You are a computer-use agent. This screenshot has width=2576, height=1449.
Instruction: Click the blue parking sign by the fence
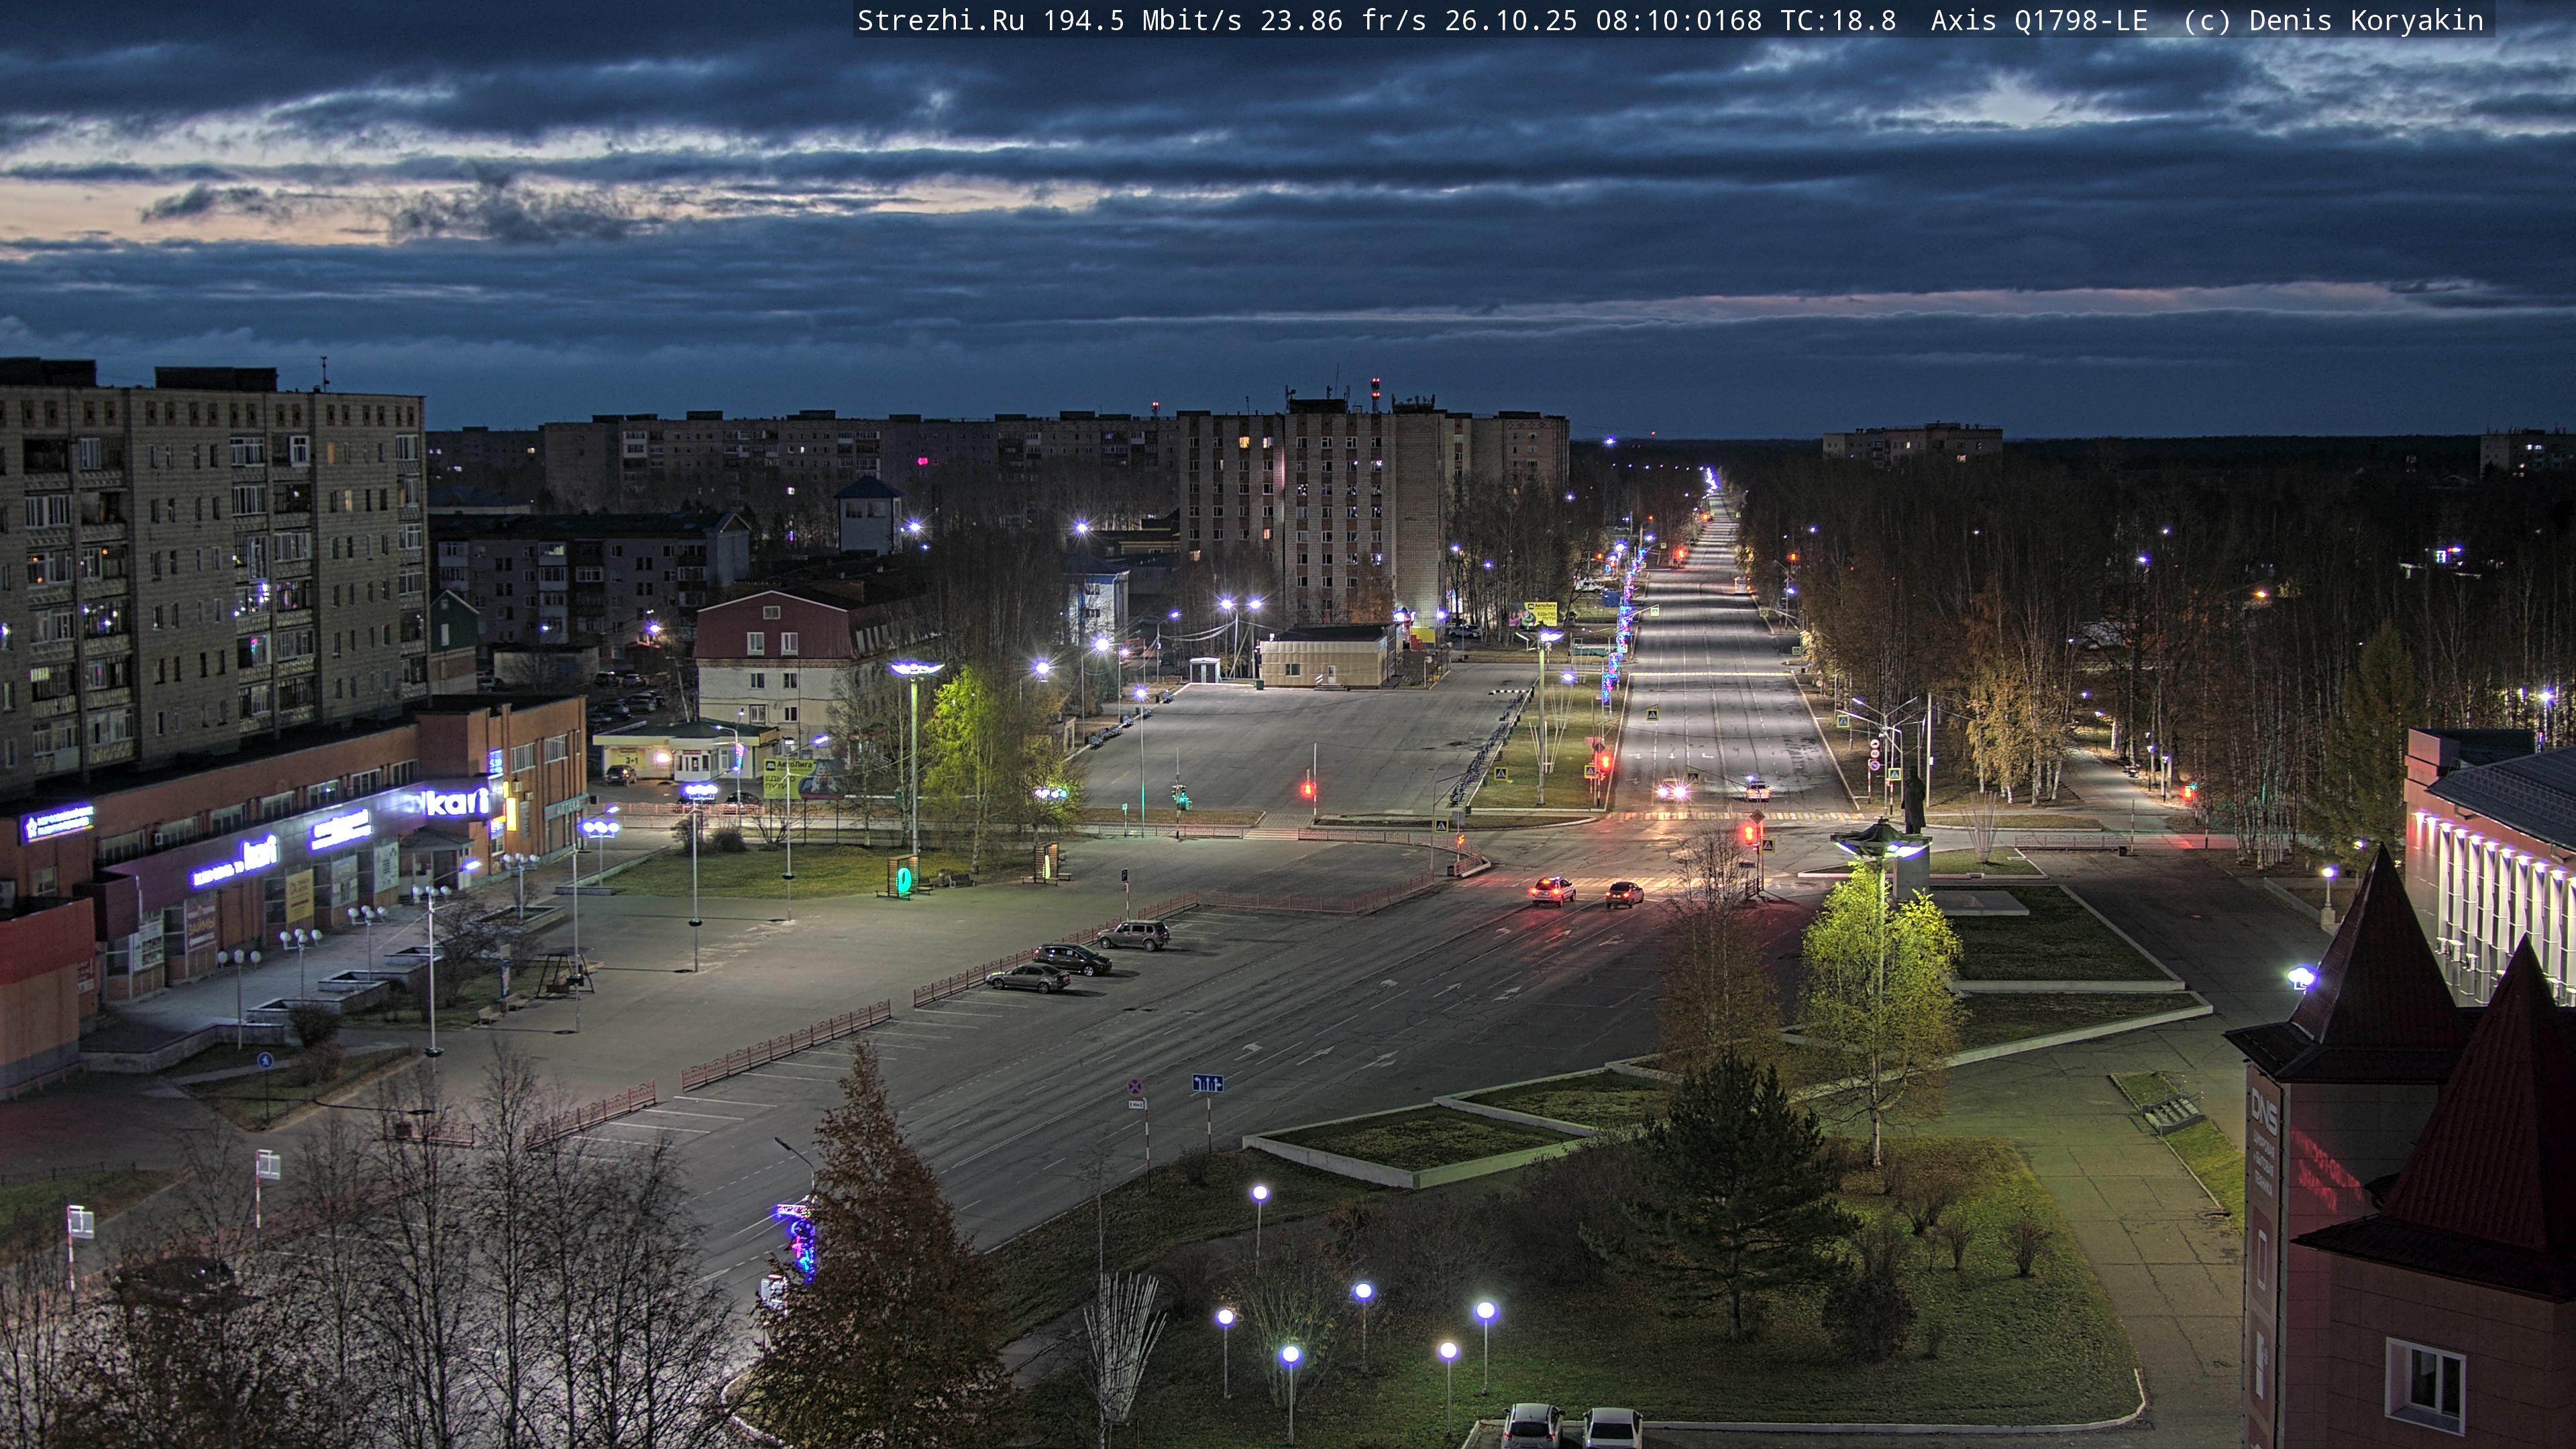[x=1124, y=875]
